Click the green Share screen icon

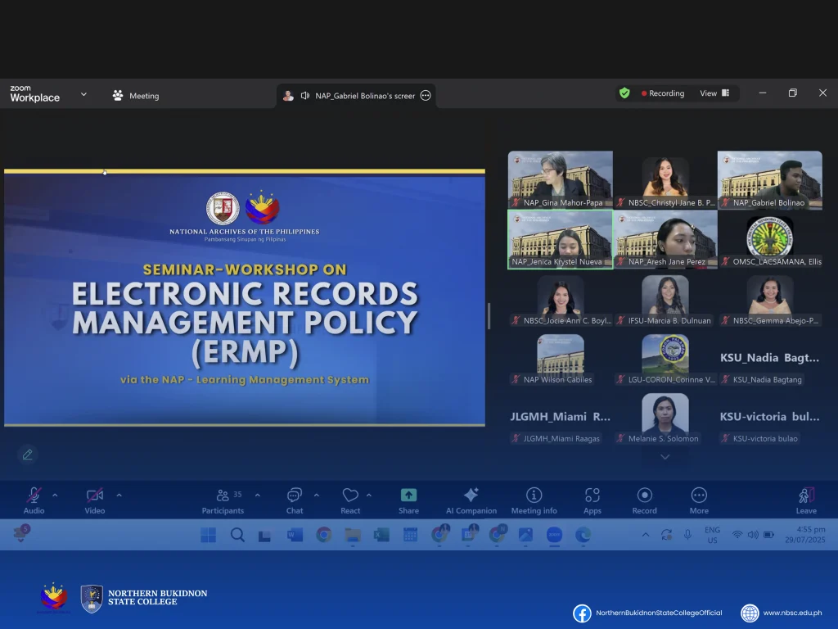point(408,496)
